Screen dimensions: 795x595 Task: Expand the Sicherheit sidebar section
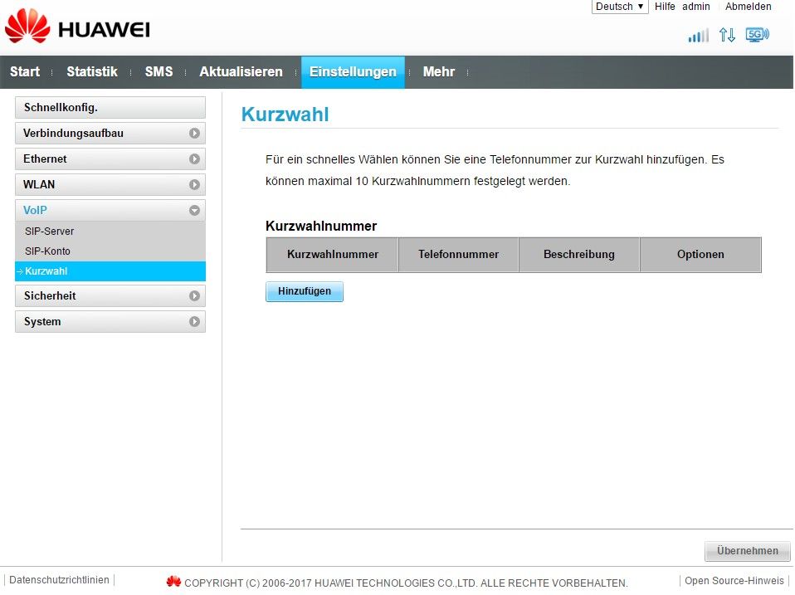point(110,295)
